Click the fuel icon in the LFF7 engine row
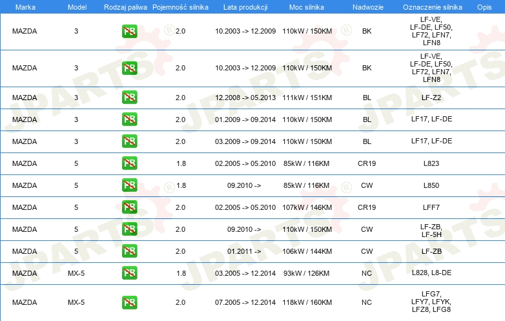 [x=129, y=207]
